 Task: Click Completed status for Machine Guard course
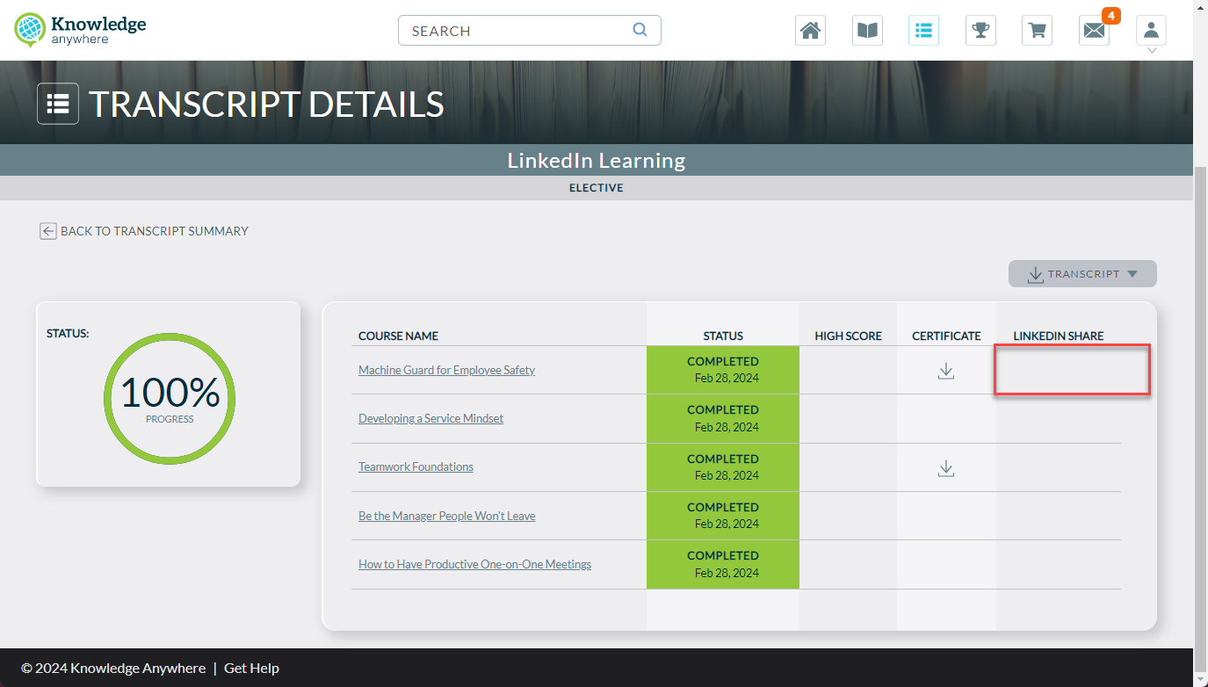click(x=723, y=370)
